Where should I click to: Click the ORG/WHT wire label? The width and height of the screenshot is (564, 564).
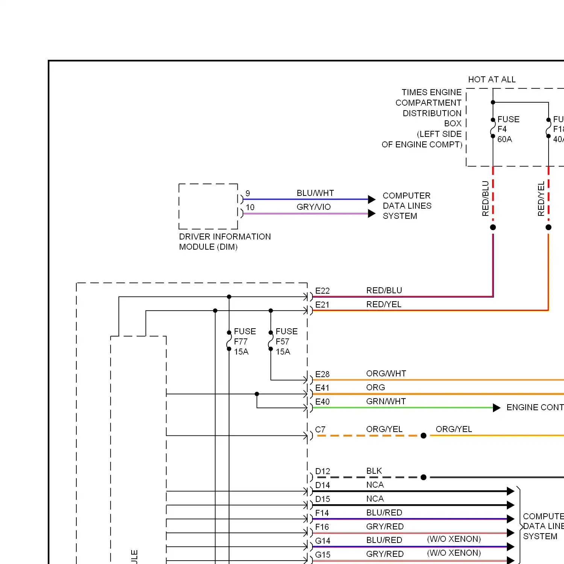pyautogui.click(x=386, y=373)
